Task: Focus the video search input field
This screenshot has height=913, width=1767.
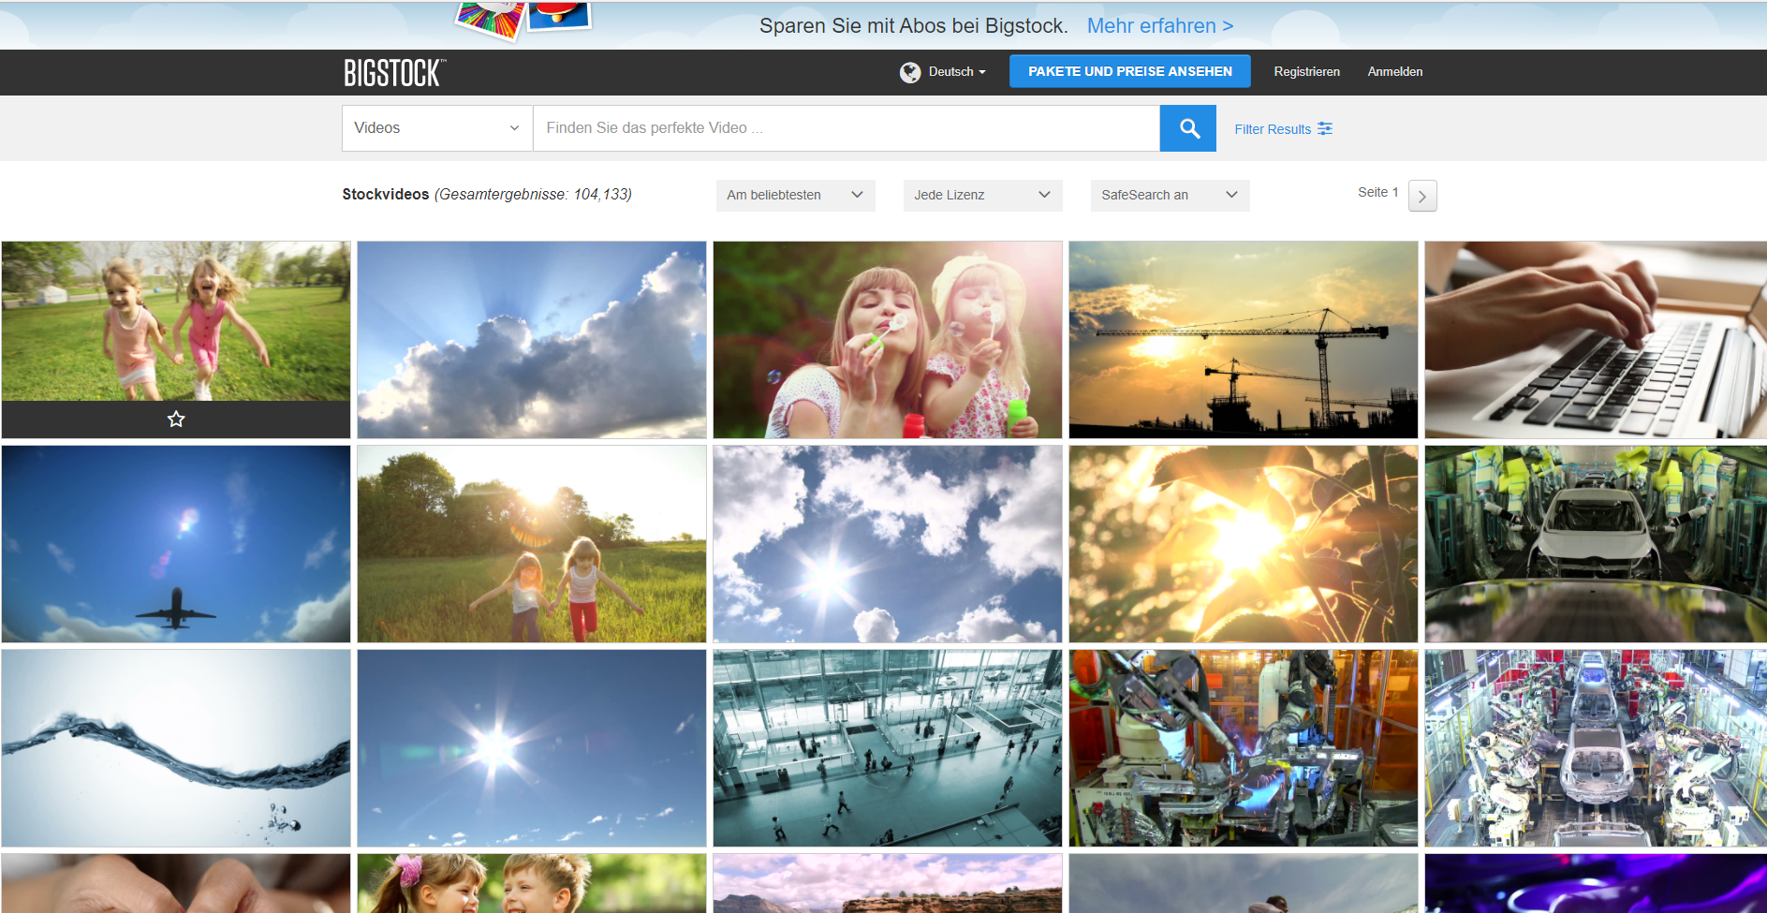Action: (847, 128)
